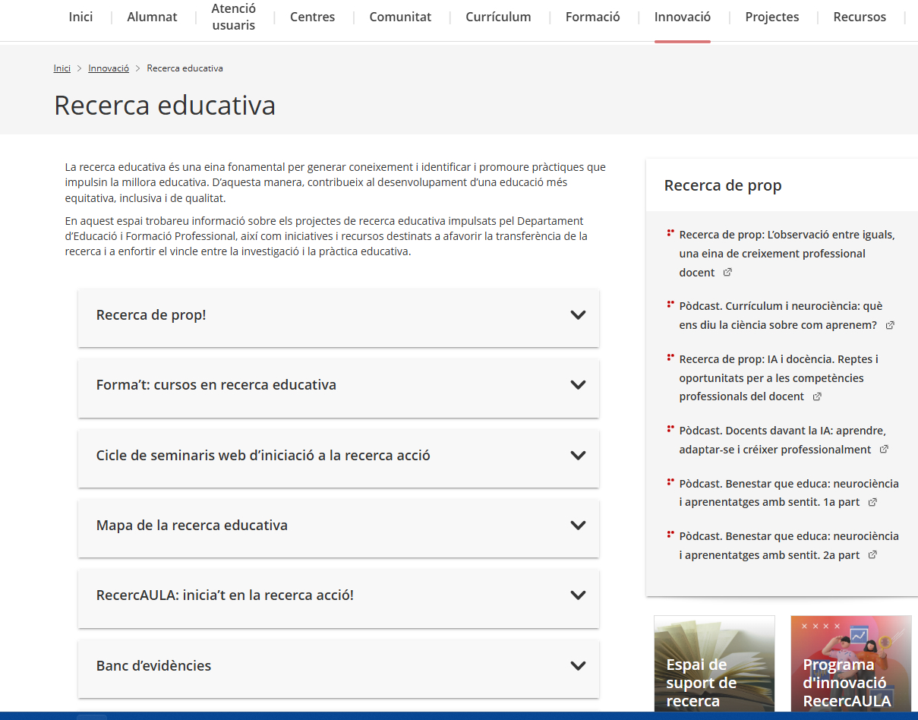
Task: Click the 'Innovació' breadcrumb link
Action: pos(109,68)
